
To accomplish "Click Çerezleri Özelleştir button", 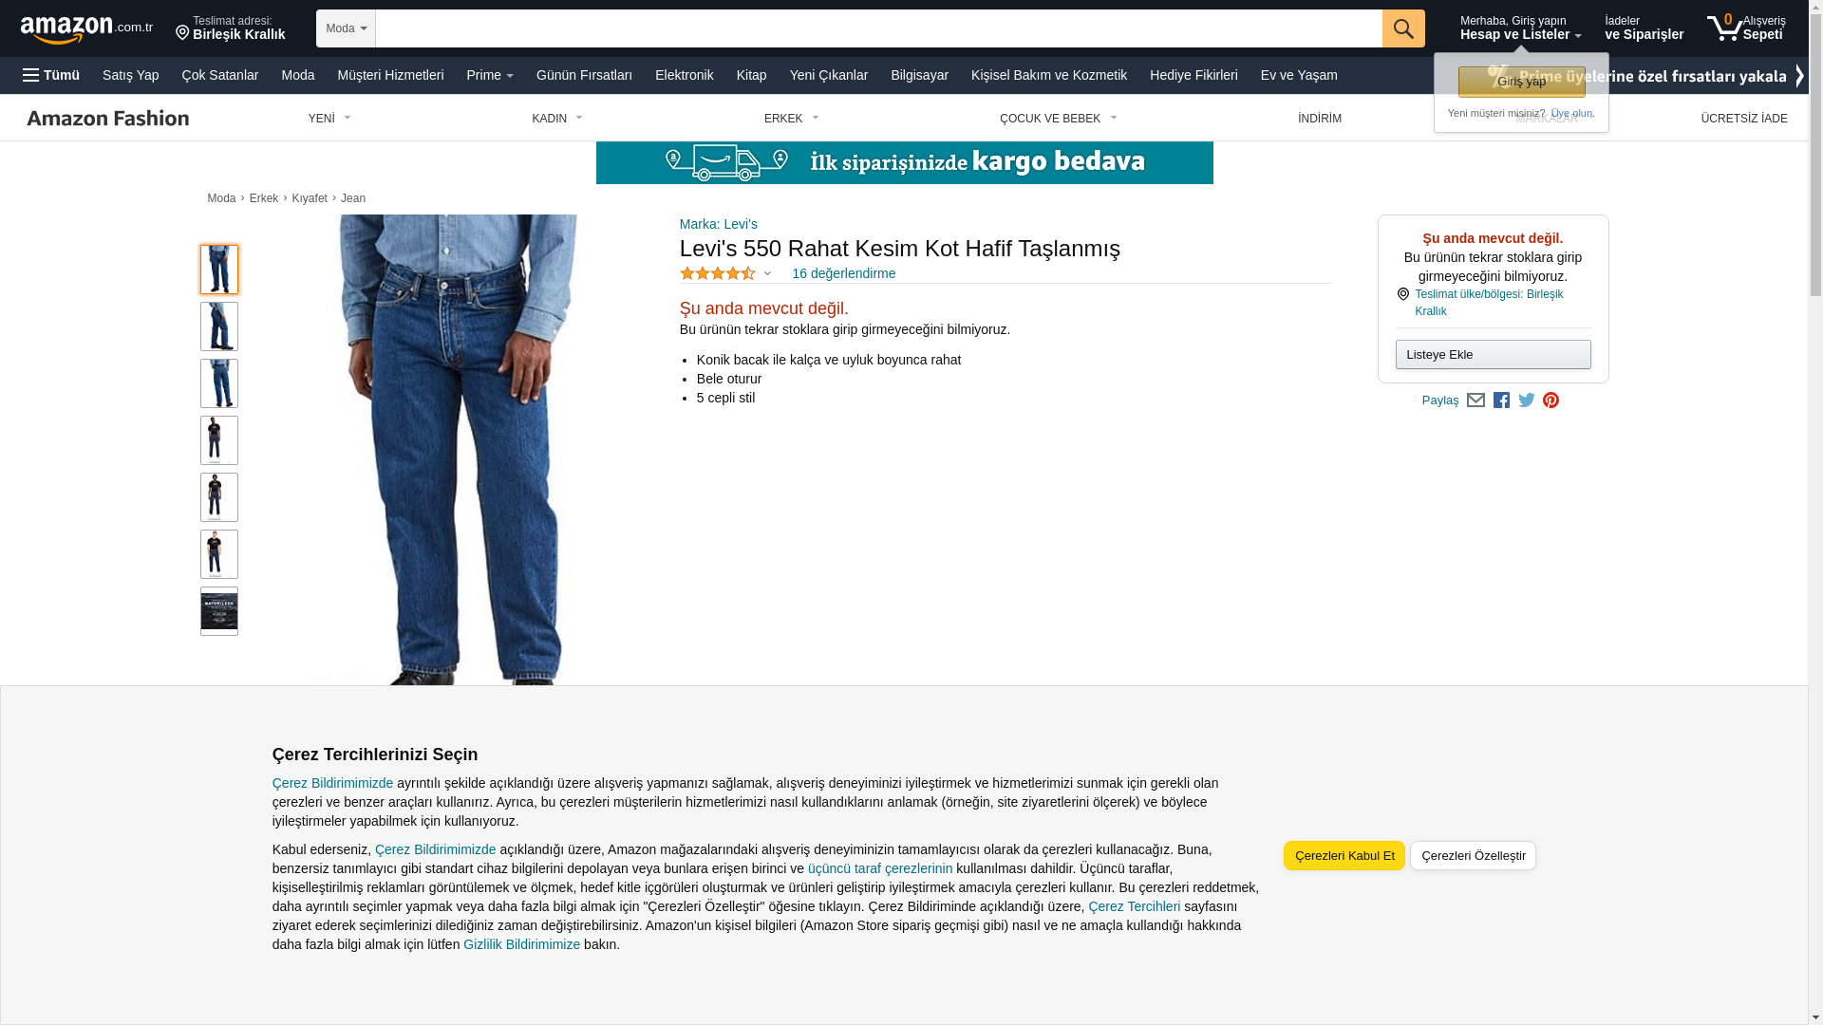I will [1473, 855].
